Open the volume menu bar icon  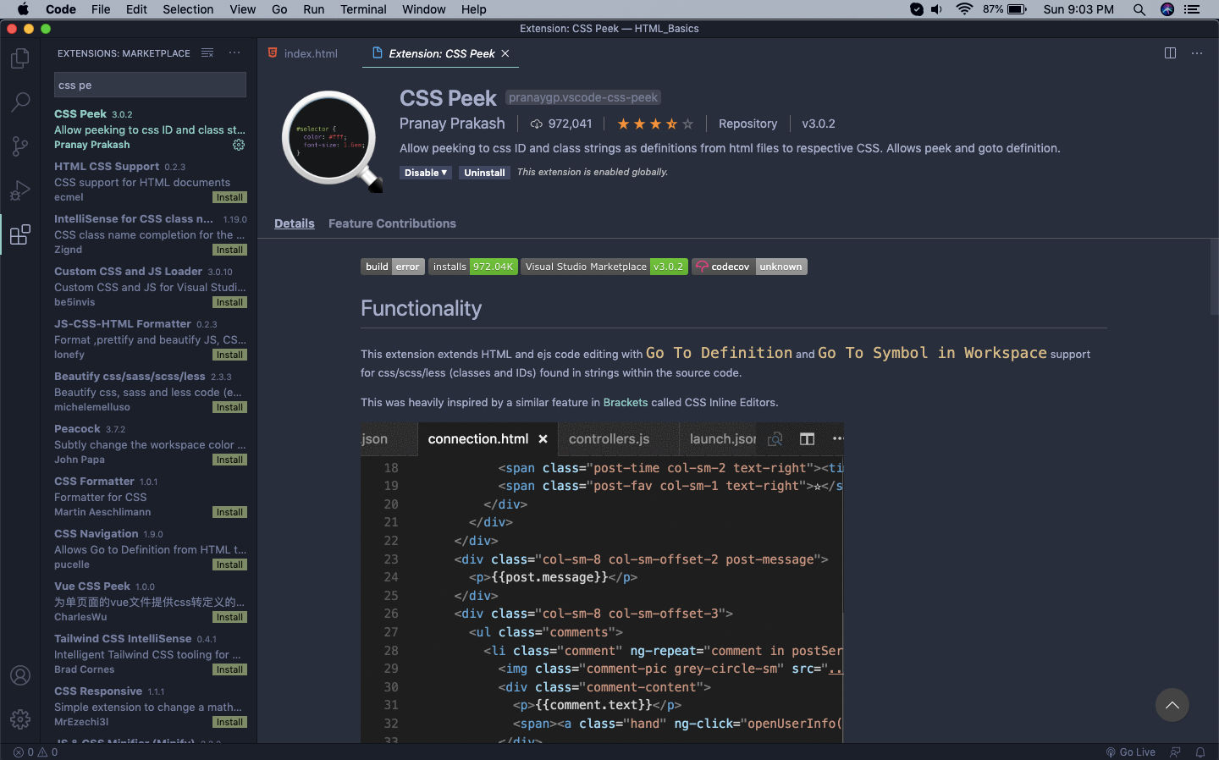tap(936, 9)
